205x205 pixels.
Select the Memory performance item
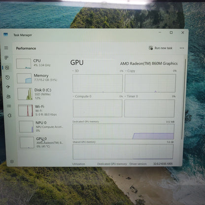41,78
